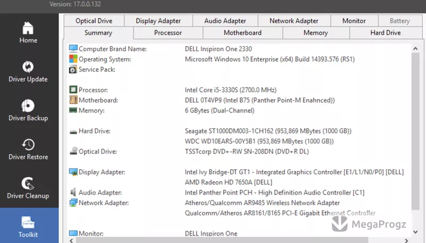
Task: Open the Motherboard tab
Action: click(243, 33)
